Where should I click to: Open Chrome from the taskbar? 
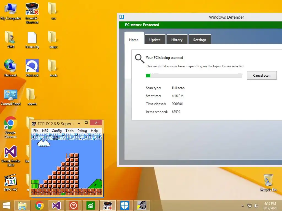(x=39, y=206)
